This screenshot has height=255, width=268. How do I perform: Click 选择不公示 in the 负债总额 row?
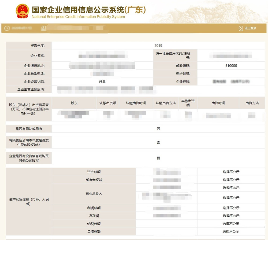point(231,231)
